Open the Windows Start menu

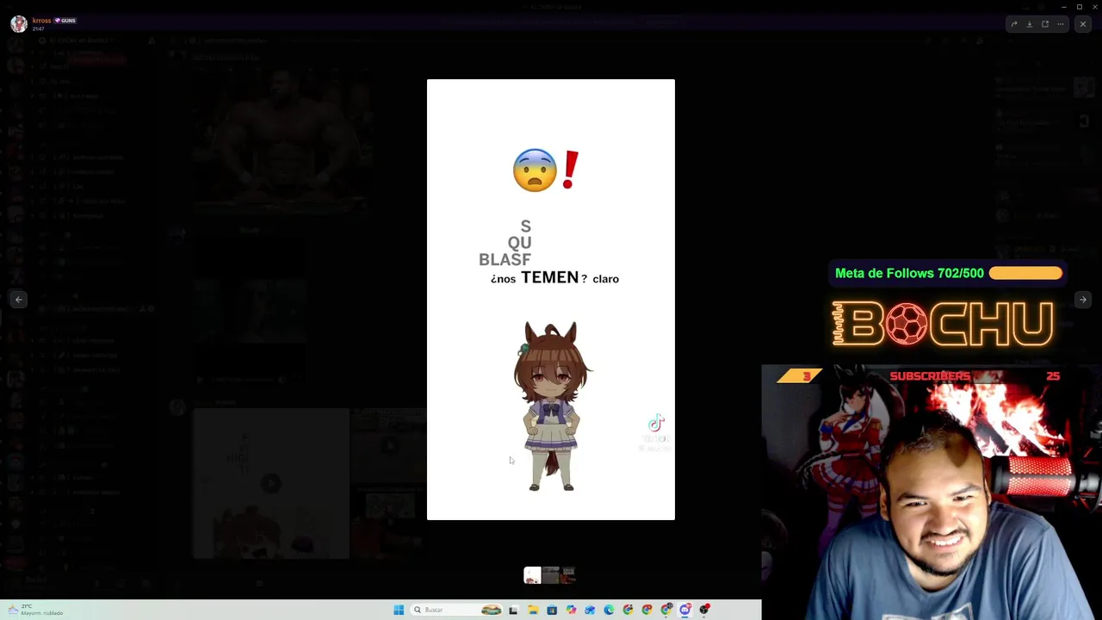pos(399,610)
